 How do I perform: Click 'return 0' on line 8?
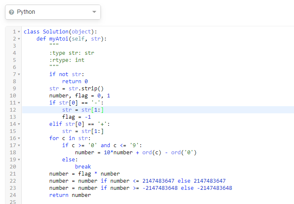point(75,82)
